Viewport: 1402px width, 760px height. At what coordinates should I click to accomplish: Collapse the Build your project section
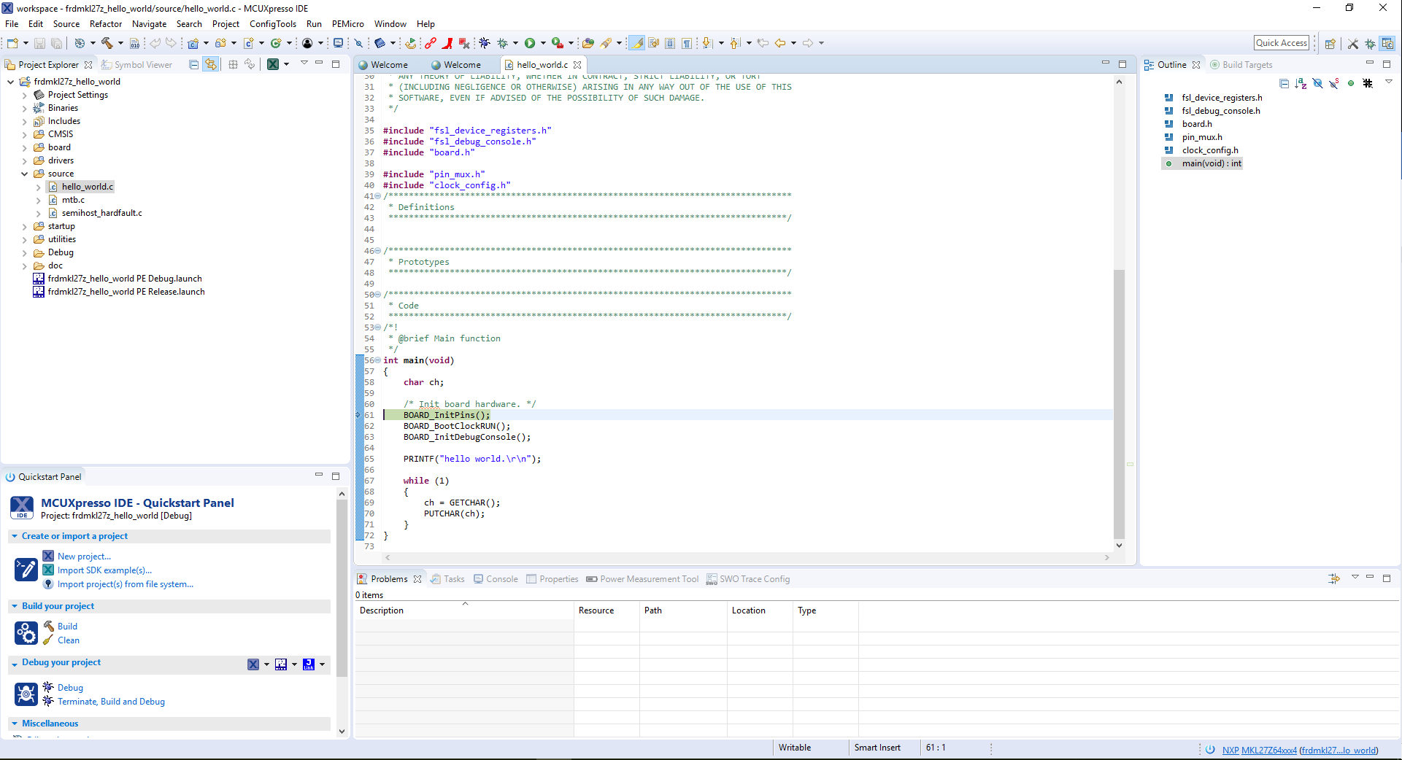click(15, 606)
